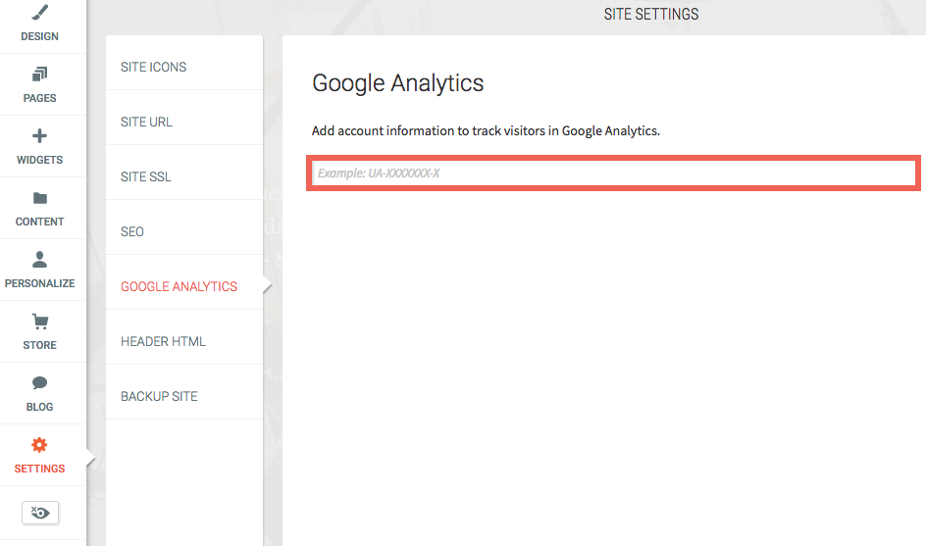Viewport: 926px width, 546px height.
Task: Focus the Google Analytics ID input field
Action: (614, 173)
